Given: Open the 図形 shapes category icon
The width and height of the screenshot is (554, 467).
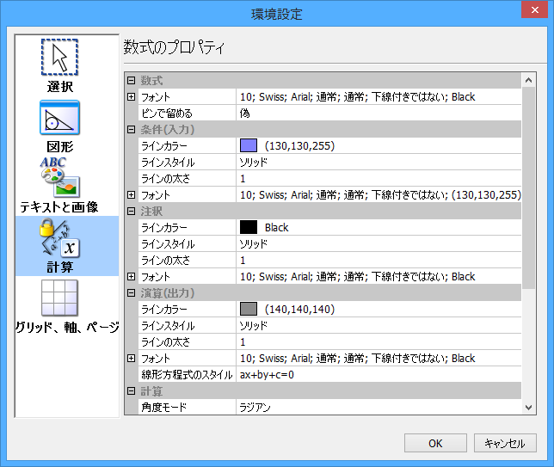Looking at the screenshot, I should coord(59,120).
